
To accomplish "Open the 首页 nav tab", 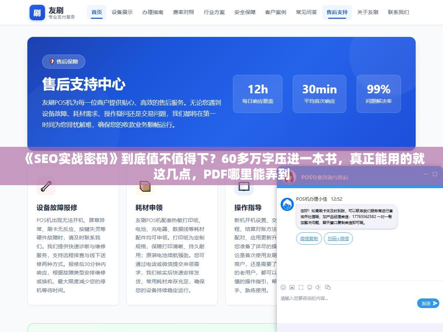I will tap(97, 12).
